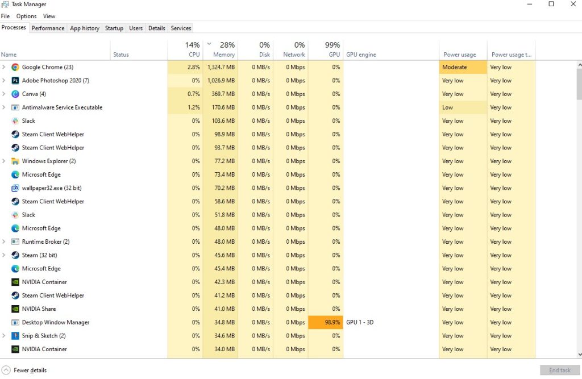The image size is (582, 379).
Task: Click the Google Chrome process icon
Action: click(x=15, y=67)
